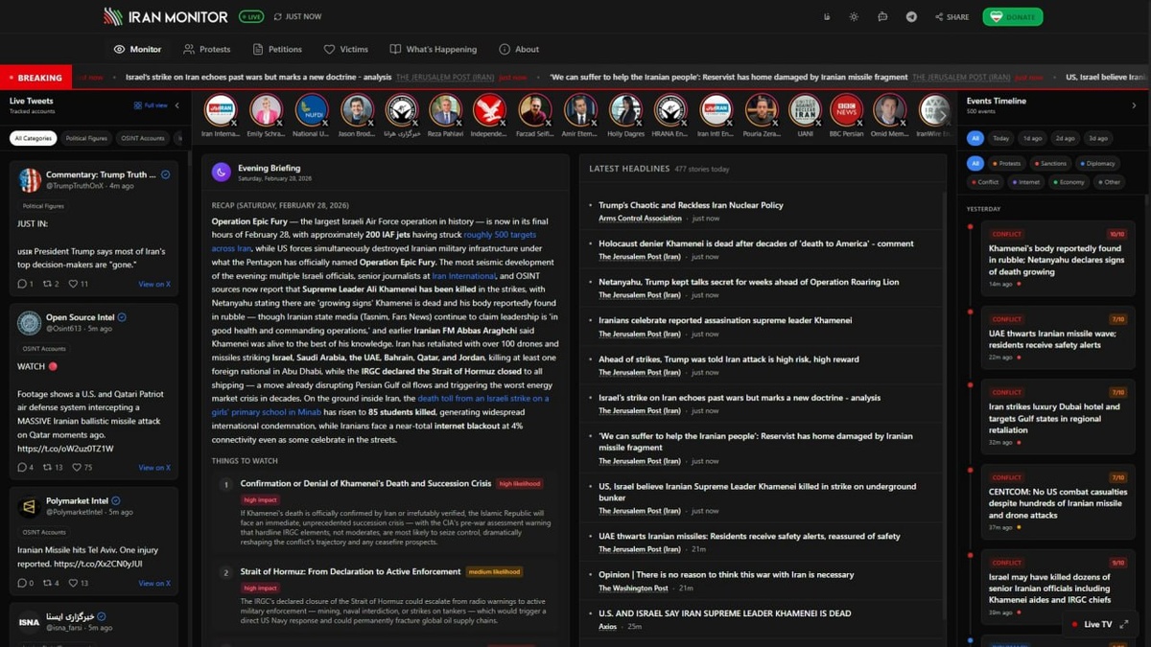Viewport: 1151px width, 647px height.
Task: Open Polymarket Intel profile avatar
Action: pyautogui.click(x=28, y=506)
